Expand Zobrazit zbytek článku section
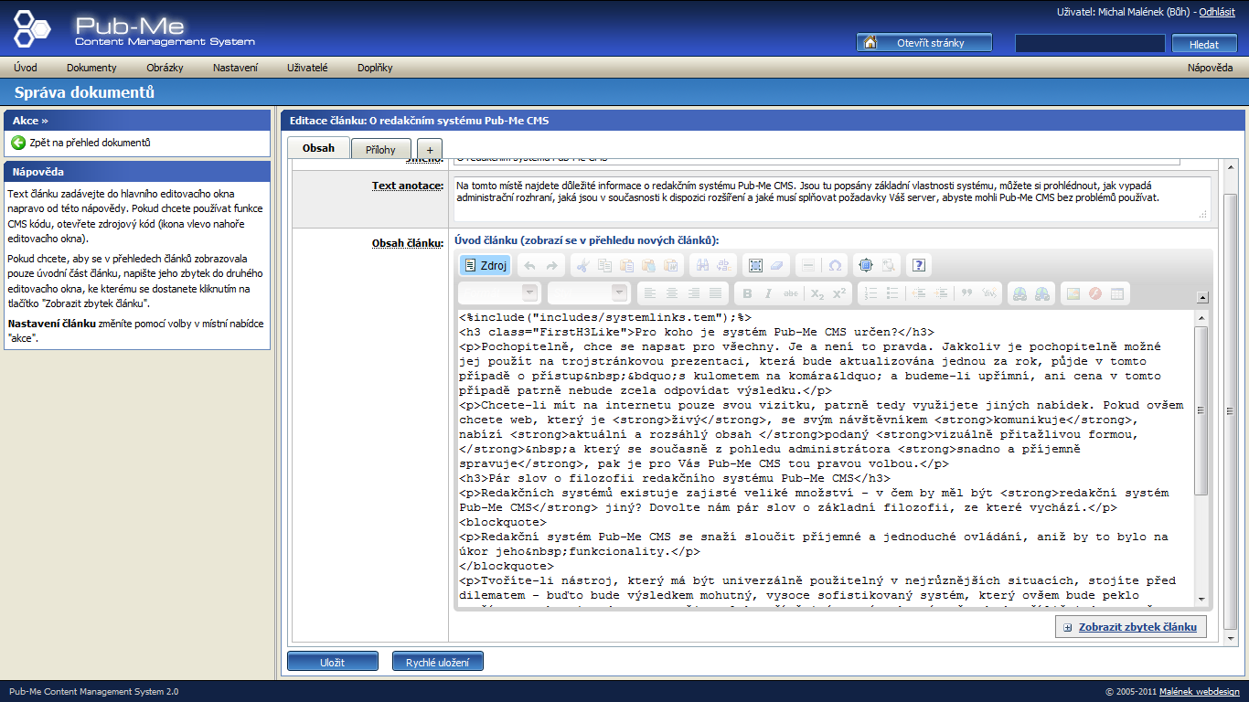This screenshot has height=702, width=1249. 1130,627
